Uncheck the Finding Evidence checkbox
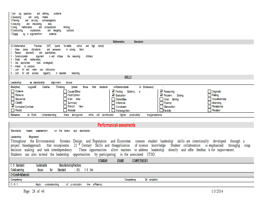The width and height of the screenshot is (259, 200). 113,91
